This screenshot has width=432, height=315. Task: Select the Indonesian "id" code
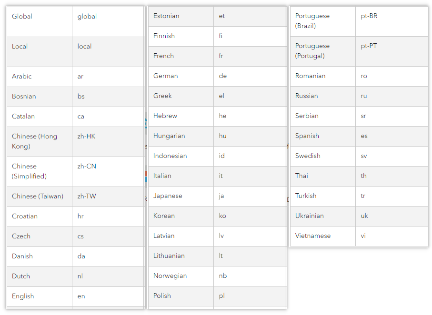(221, 156)
